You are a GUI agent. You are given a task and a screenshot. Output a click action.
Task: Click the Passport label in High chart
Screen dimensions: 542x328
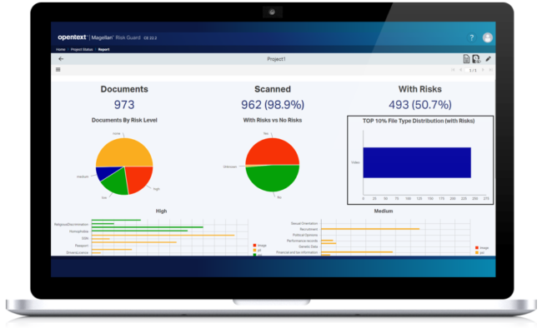pyautogui.click(x=82, y=246)
